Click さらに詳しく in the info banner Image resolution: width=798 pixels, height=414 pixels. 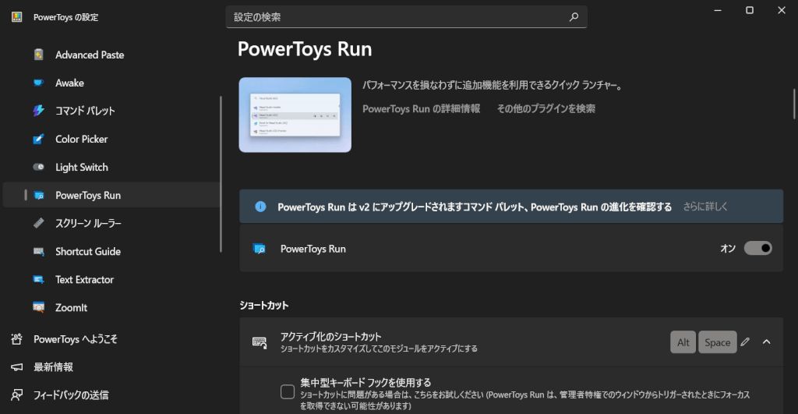click(705, 207)
